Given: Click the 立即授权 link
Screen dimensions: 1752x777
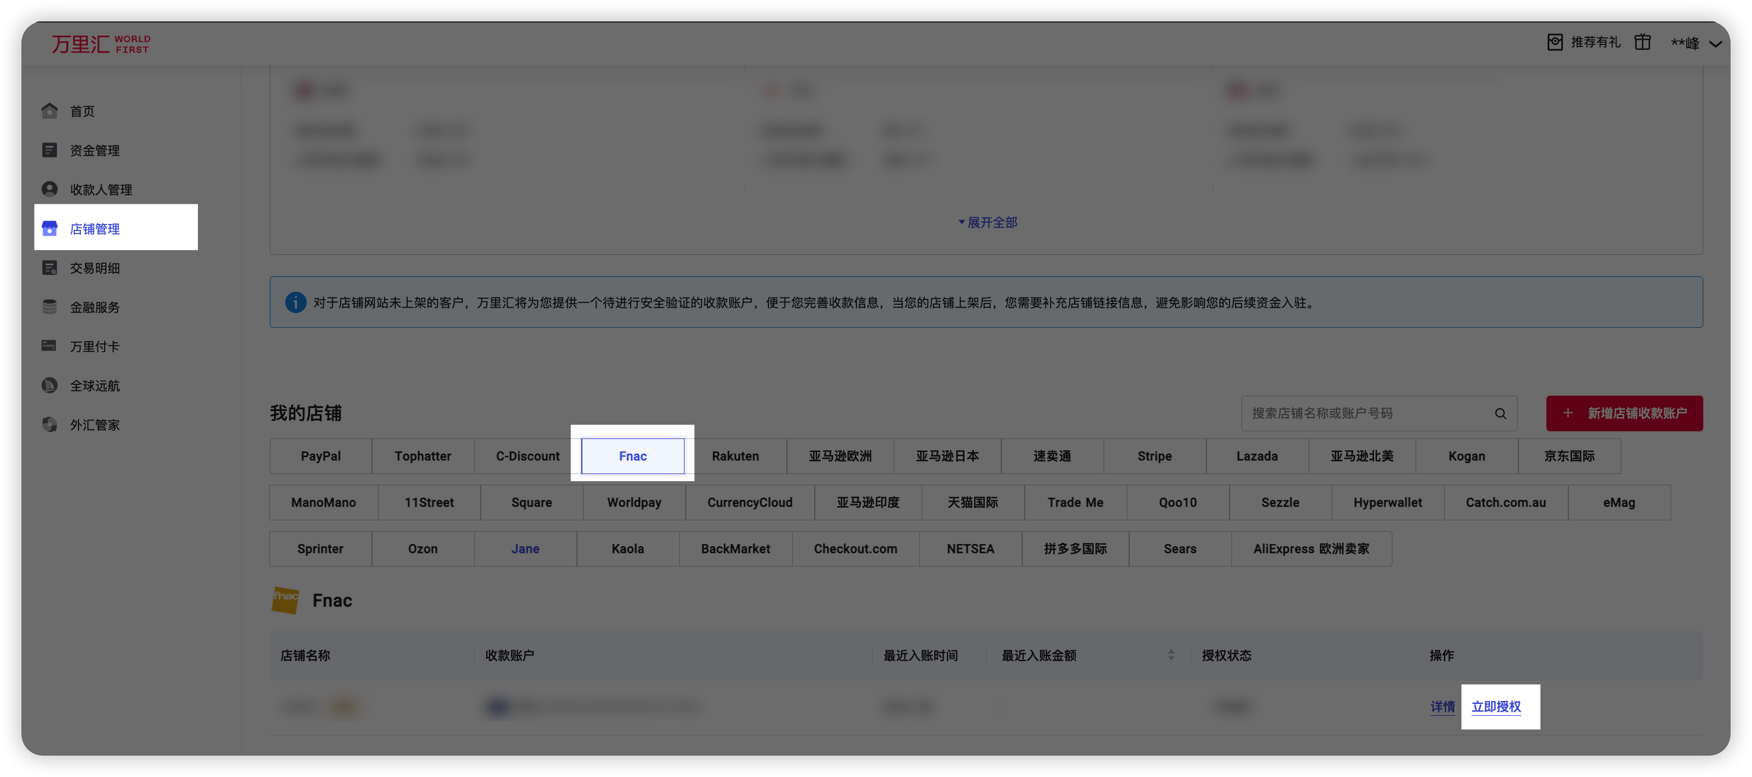Looking at the screenshot, I should point(1496,706).
